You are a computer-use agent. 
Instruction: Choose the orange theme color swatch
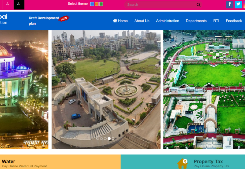click(x=97, y=4)
